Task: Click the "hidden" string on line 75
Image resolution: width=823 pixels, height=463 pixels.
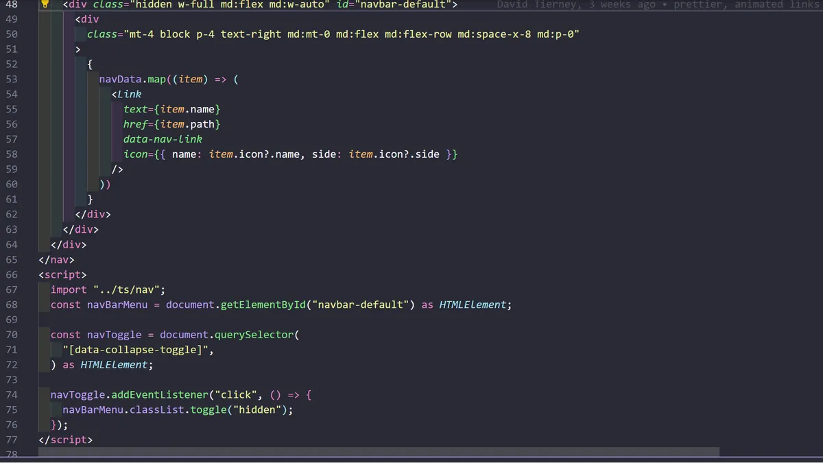Action: (x=258, y=410)
